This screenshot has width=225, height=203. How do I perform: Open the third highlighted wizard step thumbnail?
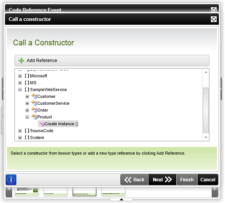(85, 192)
